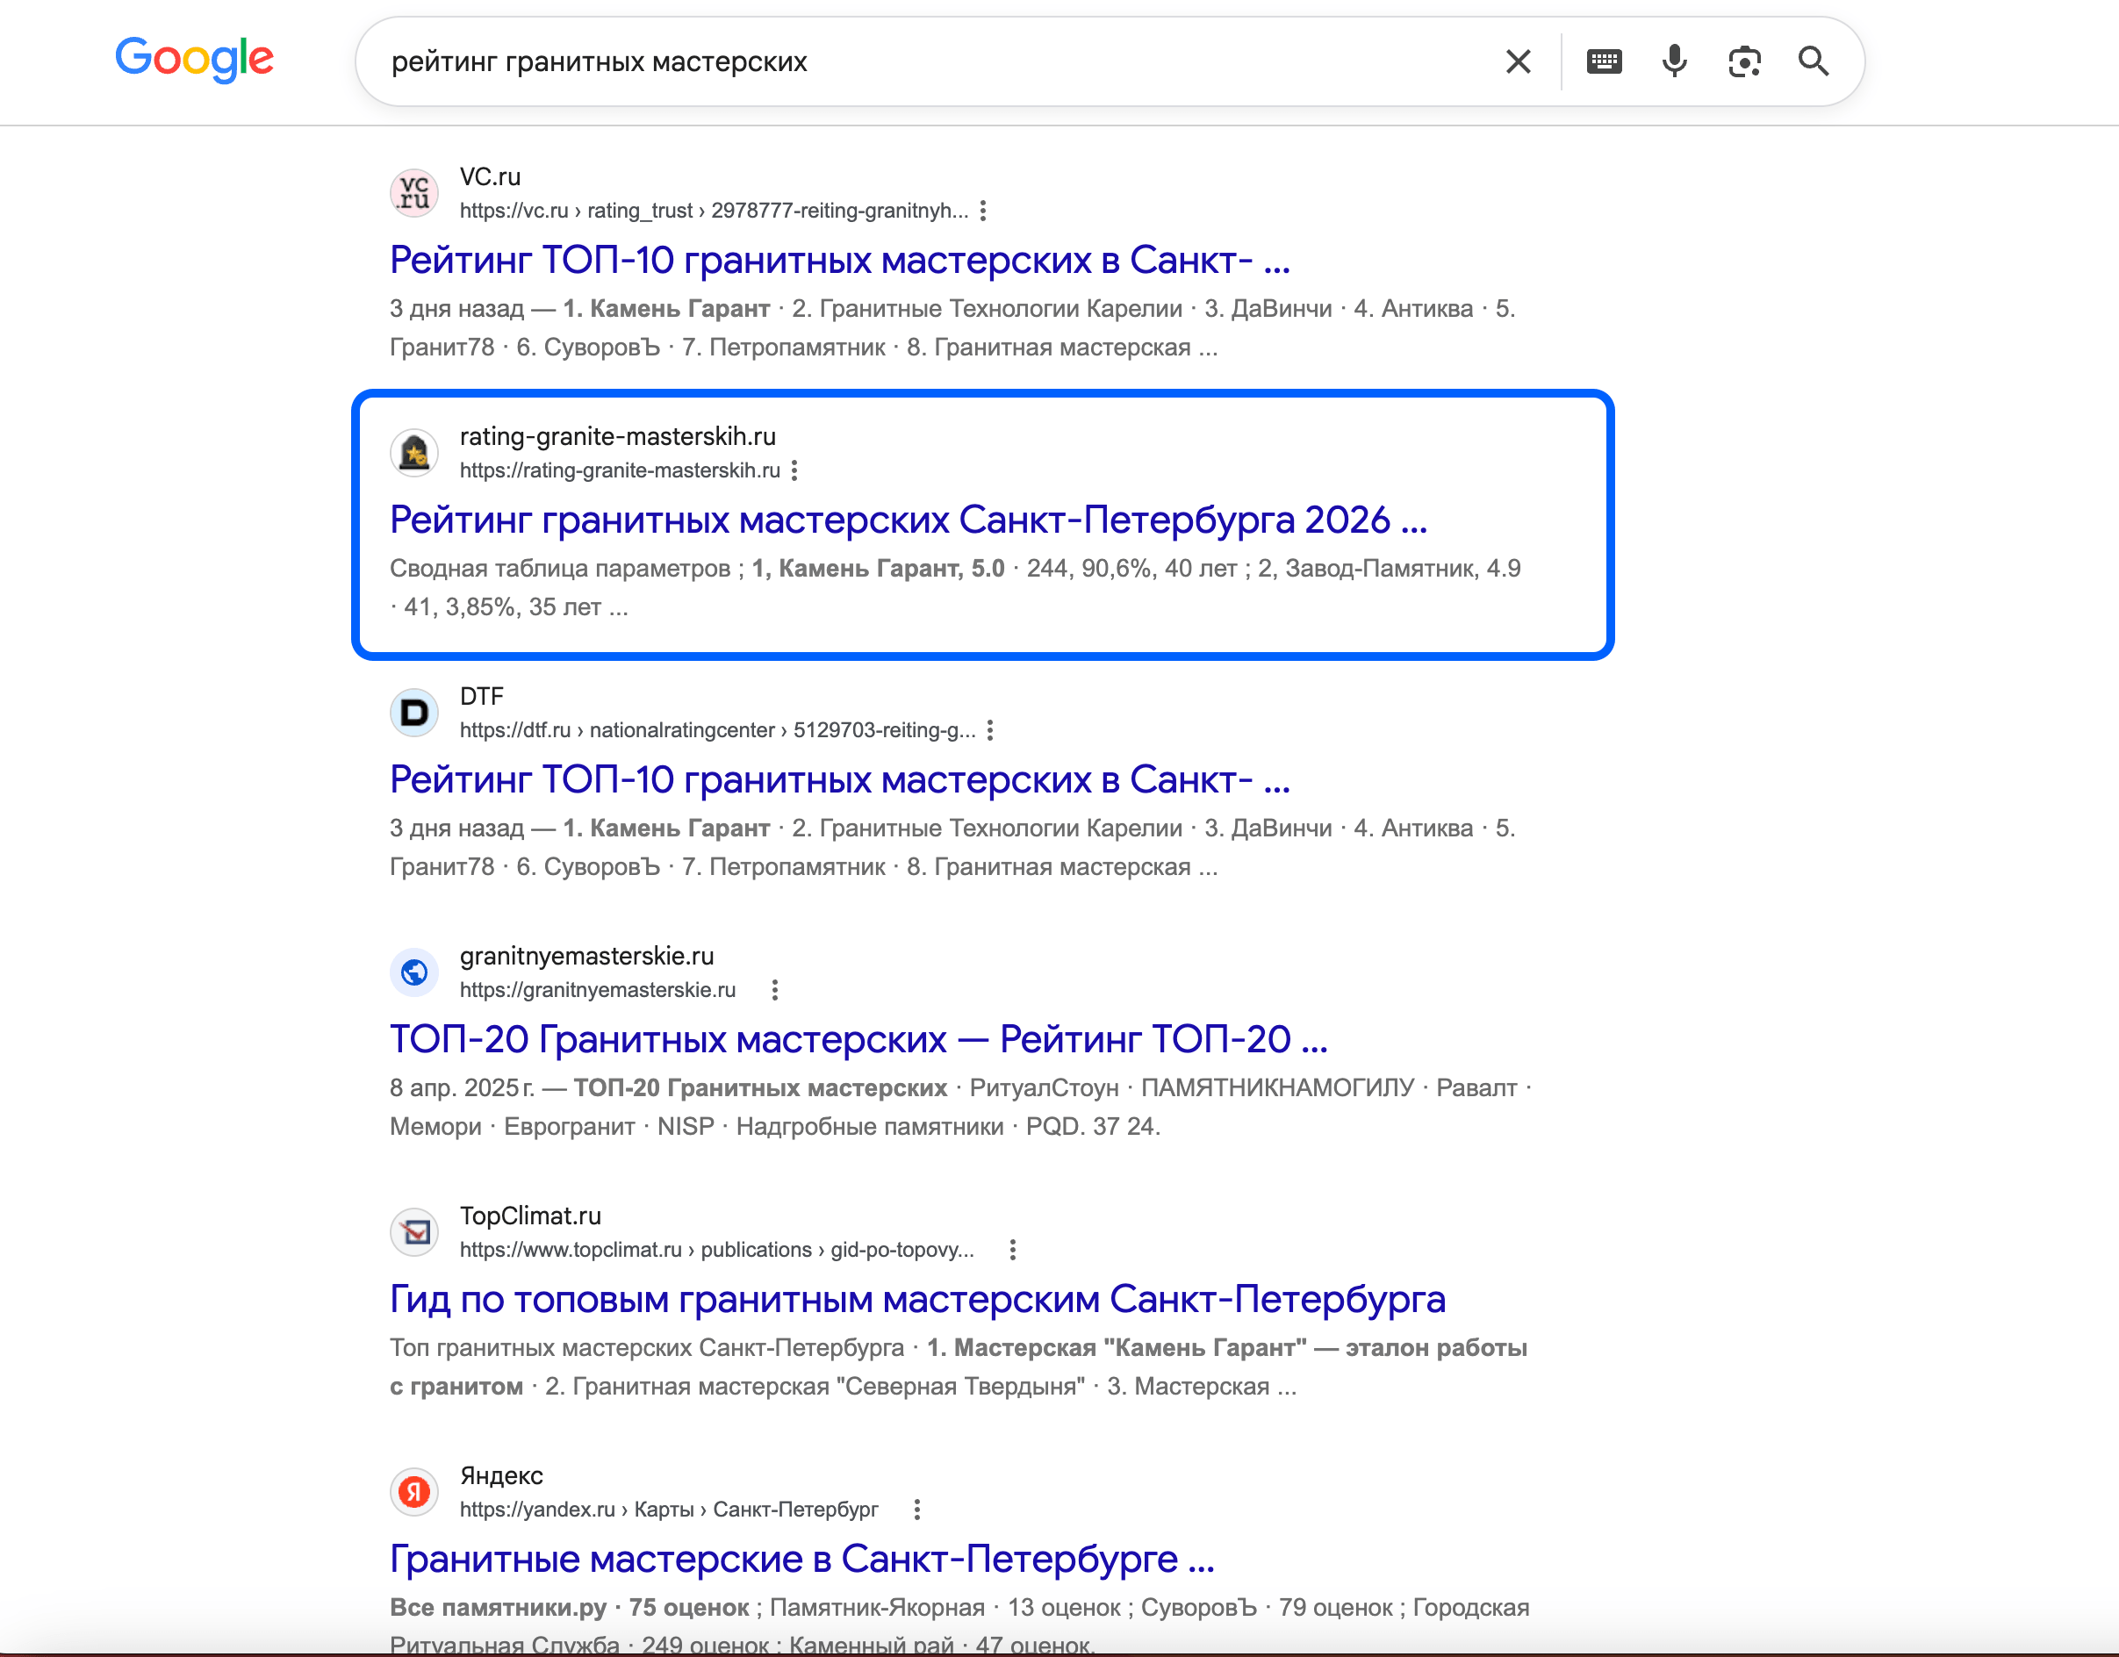
Task: Click the dtf.ru nationalratingcenter URL breadcrumb
Action: tap(717, 730)
